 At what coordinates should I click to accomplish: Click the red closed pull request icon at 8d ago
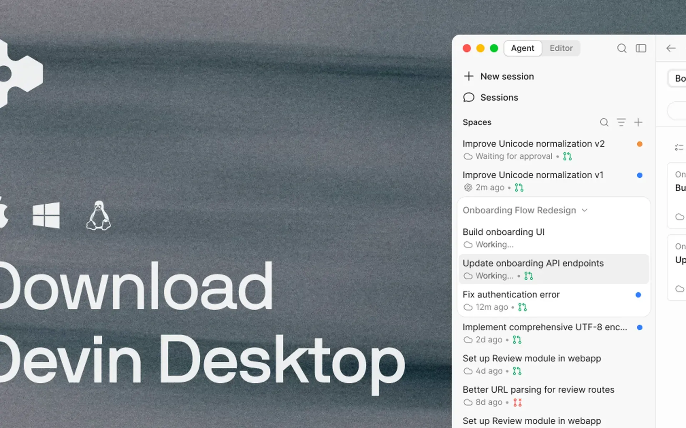(517, 402)
